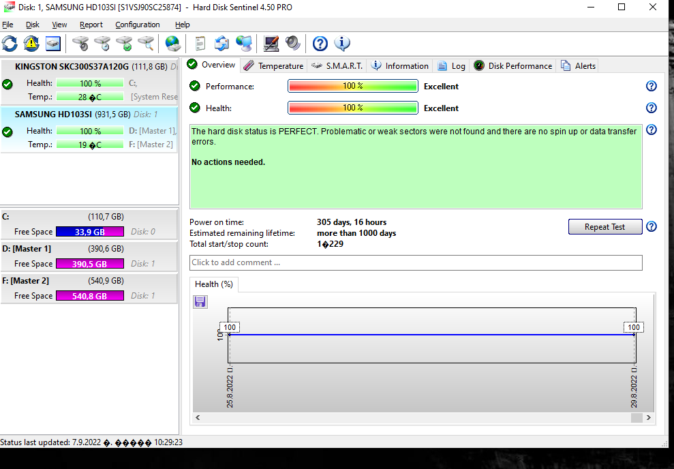Click help icon next to Performance bar
The width and height of the screenshot is (674, 469).
pos(651,86)
